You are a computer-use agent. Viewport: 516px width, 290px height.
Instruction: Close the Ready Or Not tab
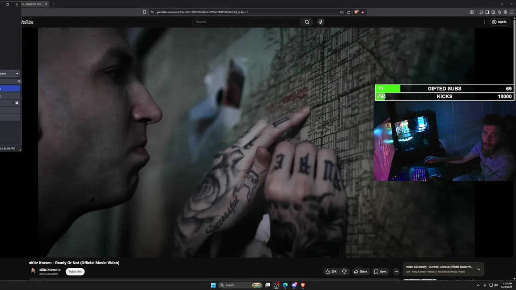[x=46, y=4]
